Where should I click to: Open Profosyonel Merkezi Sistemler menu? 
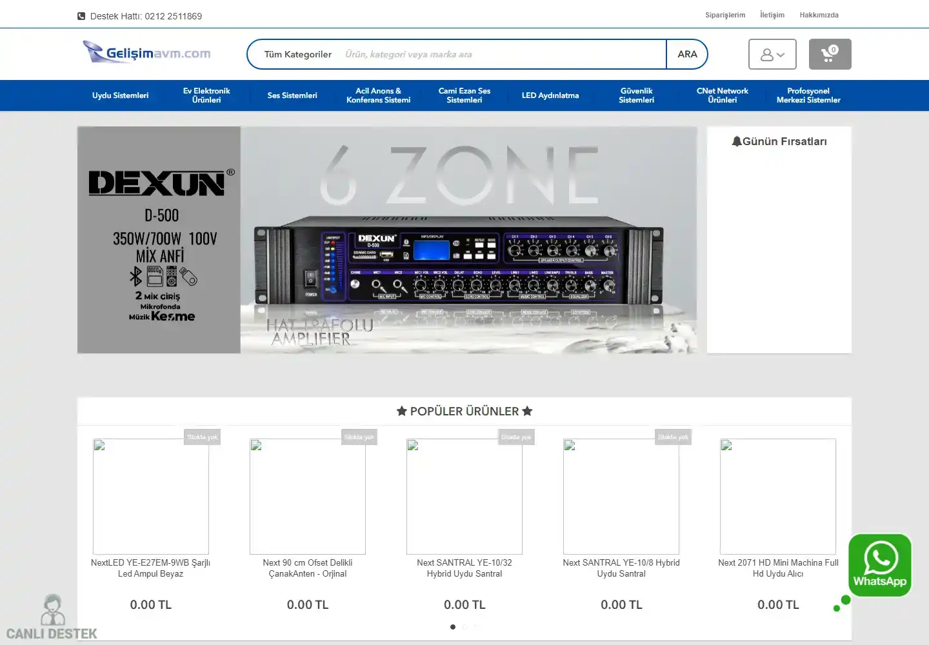[808, 95]
